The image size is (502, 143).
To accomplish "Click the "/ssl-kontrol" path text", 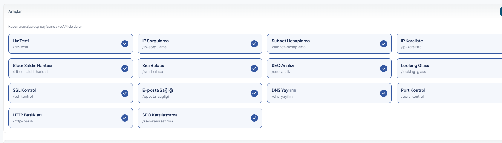I will [x=23, y=97].
